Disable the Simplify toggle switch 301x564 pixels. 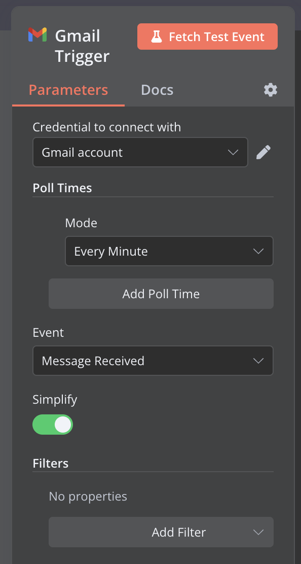point(53,425)
